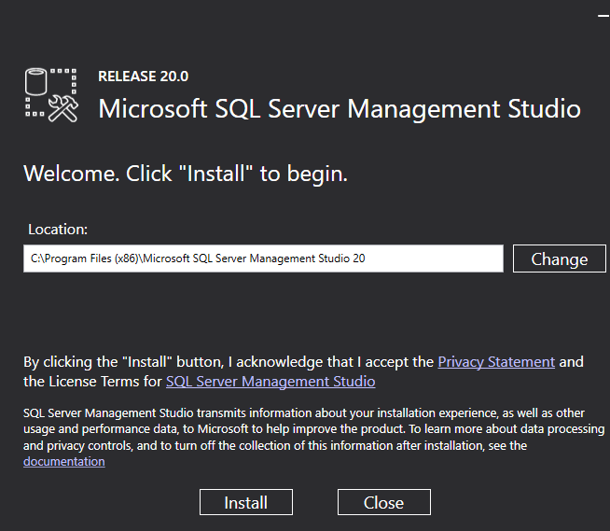
Task: Open the SQL Server Management Studio license link
Action: pos(270,381)
